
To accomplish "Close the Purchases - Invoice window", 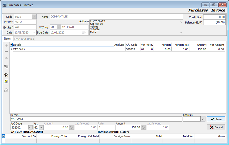I will click(222, 5).
